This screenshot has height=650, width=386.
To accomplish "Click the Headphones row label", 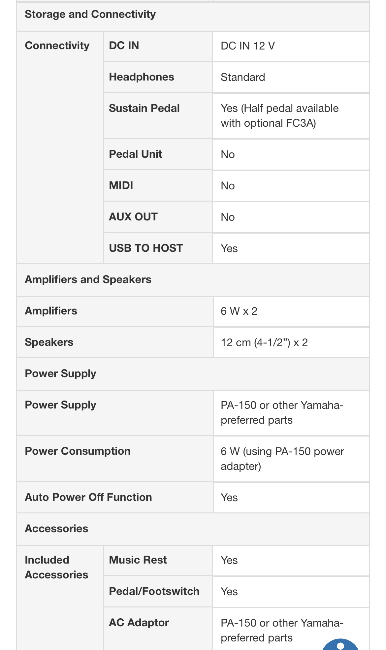I will 141,77.
